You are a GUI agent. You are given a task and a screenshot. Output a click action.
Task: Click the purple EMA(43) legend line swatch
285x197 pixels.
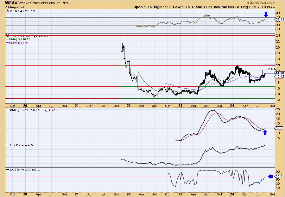pyautogui.click(x=8, y=43)
